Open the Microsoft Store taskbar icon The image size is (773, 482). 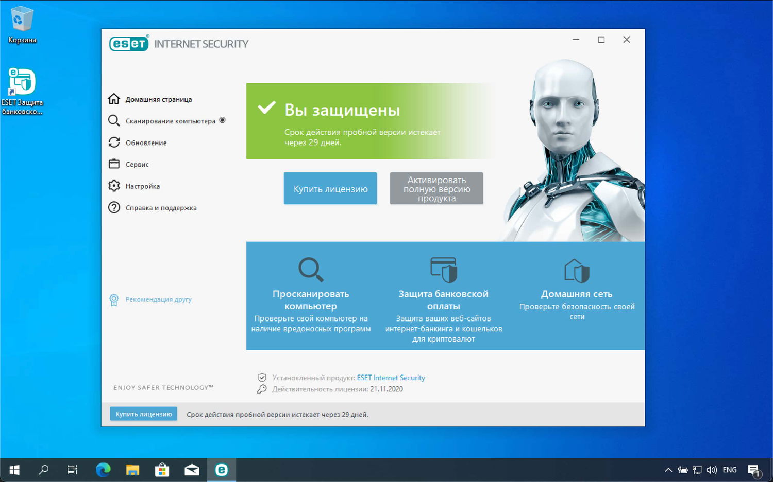[x=162, y=469]
